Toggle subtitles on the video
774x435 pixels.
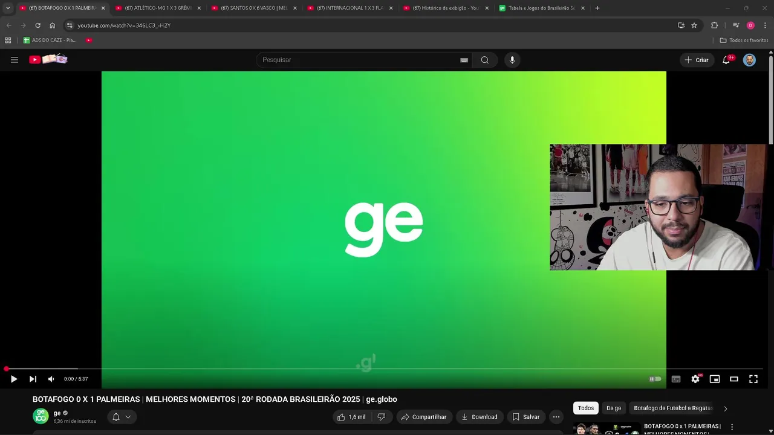(x=676, y=379)
